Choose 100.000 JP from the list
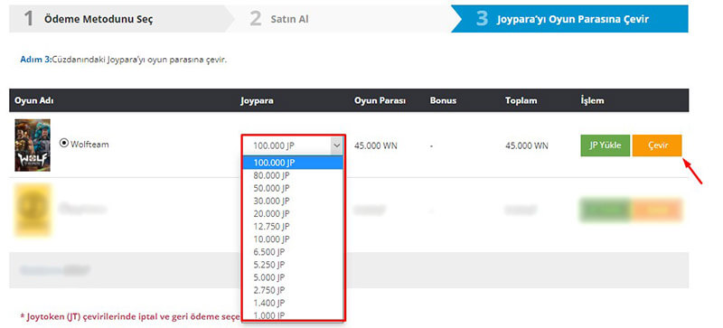This screenshot has height=328, width=723. pos(292,163)
